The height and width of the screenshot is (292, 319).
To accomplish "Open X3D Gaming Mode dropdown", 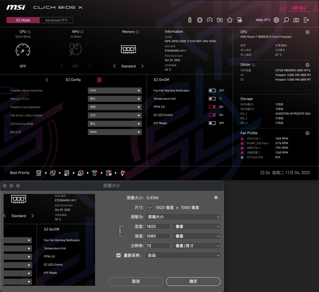I will [115, 124].
